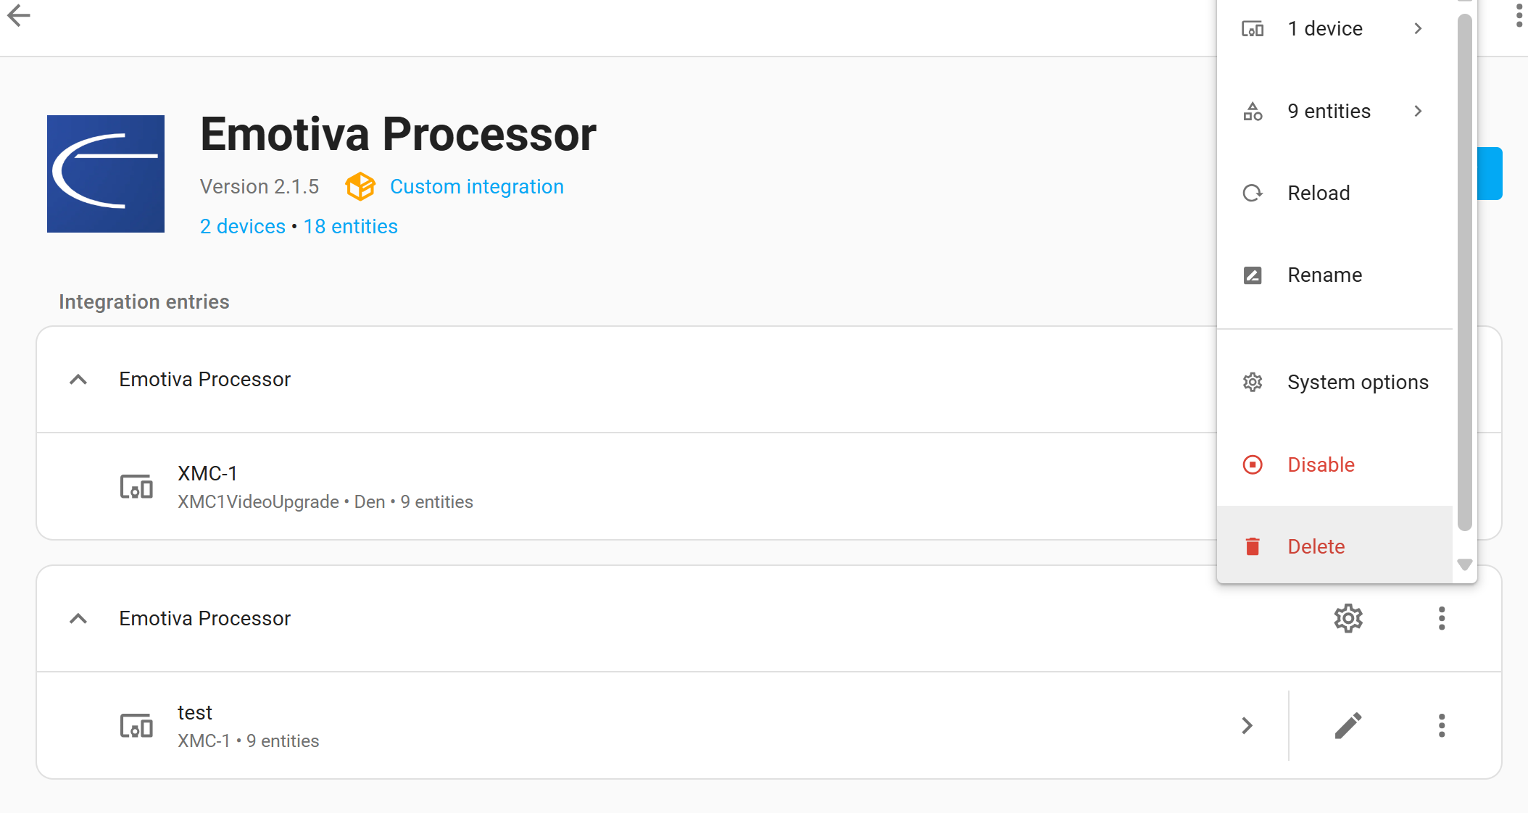Screen dimensions: 1528x813
Task: Open the test device chevron arrow
Action: 1247,725
